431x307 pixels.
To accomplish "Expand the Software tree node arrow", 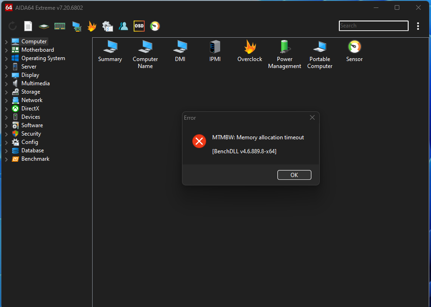I will coord(7,126).
